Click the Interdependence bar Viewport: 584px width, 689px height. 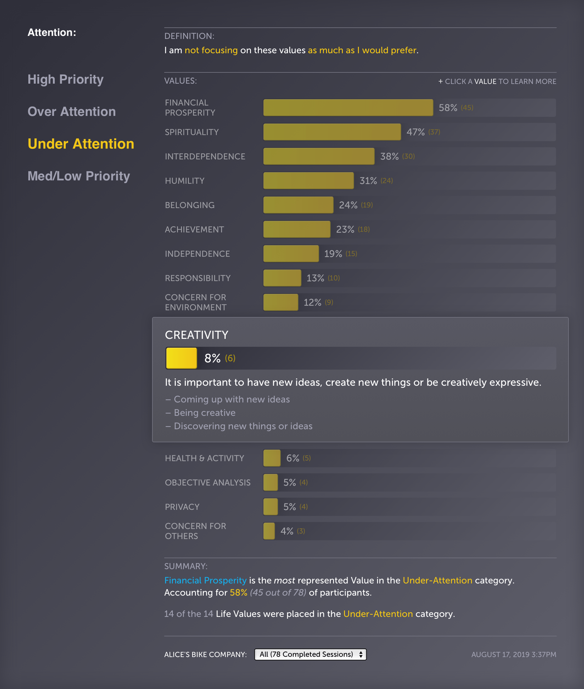(318, 156)
